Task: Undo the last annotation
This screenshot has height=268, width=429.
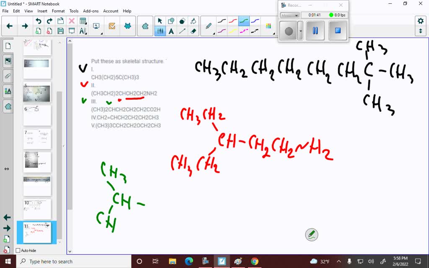Action: [39, 20]
